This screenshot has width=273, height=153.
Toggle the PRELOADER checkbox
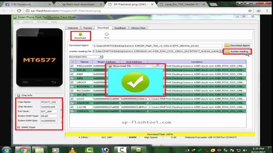(72, 66)
